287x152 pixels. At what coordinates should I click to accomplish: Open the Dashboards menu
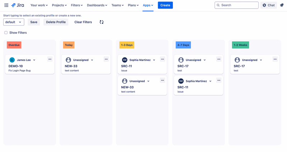click(97, 5)
